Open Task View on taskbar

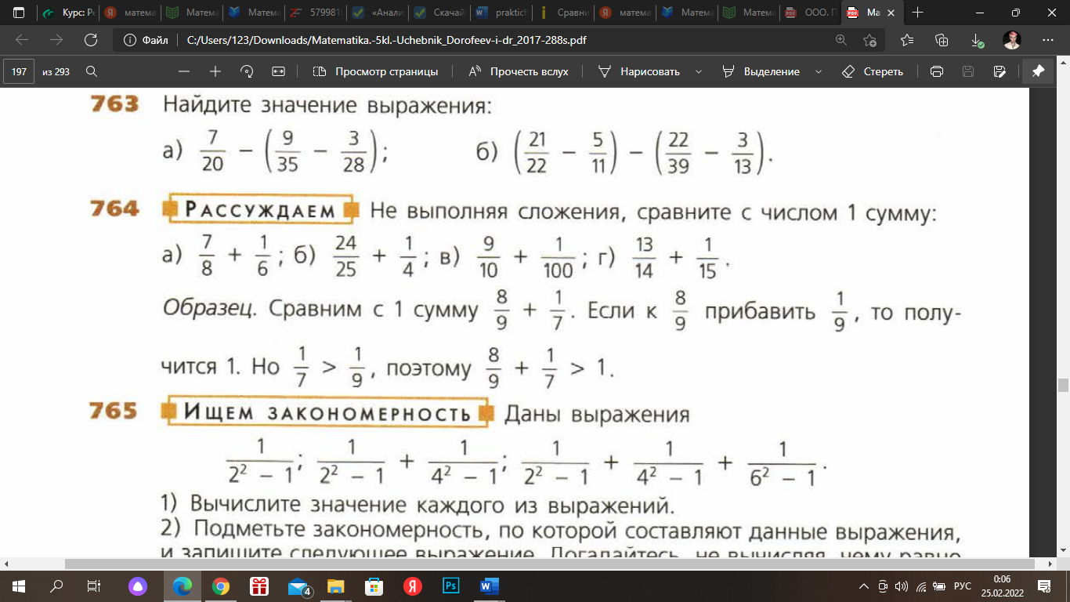coord(94,586)
